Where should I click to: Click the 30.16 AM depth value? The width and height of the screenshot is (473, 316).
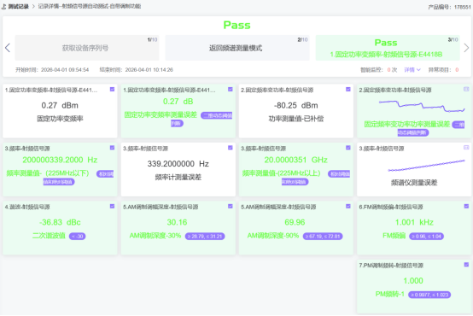(x=177, y=222)
